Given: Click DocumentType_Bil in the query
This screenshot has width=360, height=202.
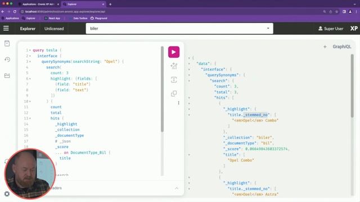Looking at the screenshot, I should click(88, 152).
